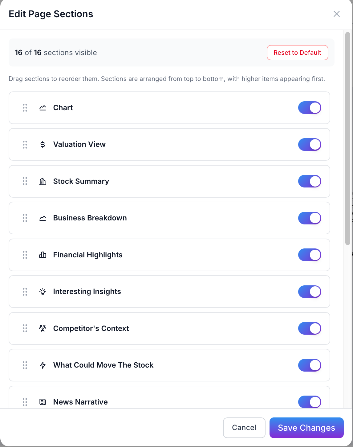
Task: Click the trend line icon for Business Breakdown
Action: [43, 218]
